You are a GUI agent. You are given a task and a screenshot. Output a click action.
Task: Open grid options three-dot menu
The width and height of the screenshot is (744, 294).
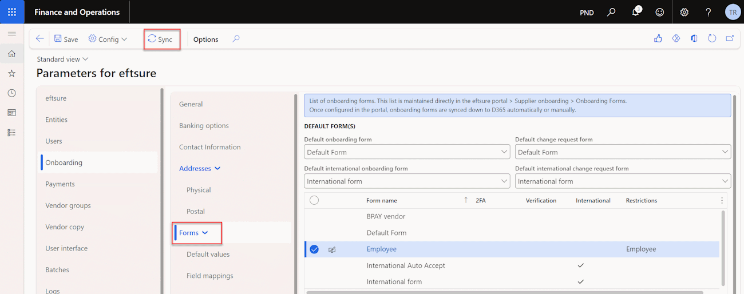coord(722,200)
